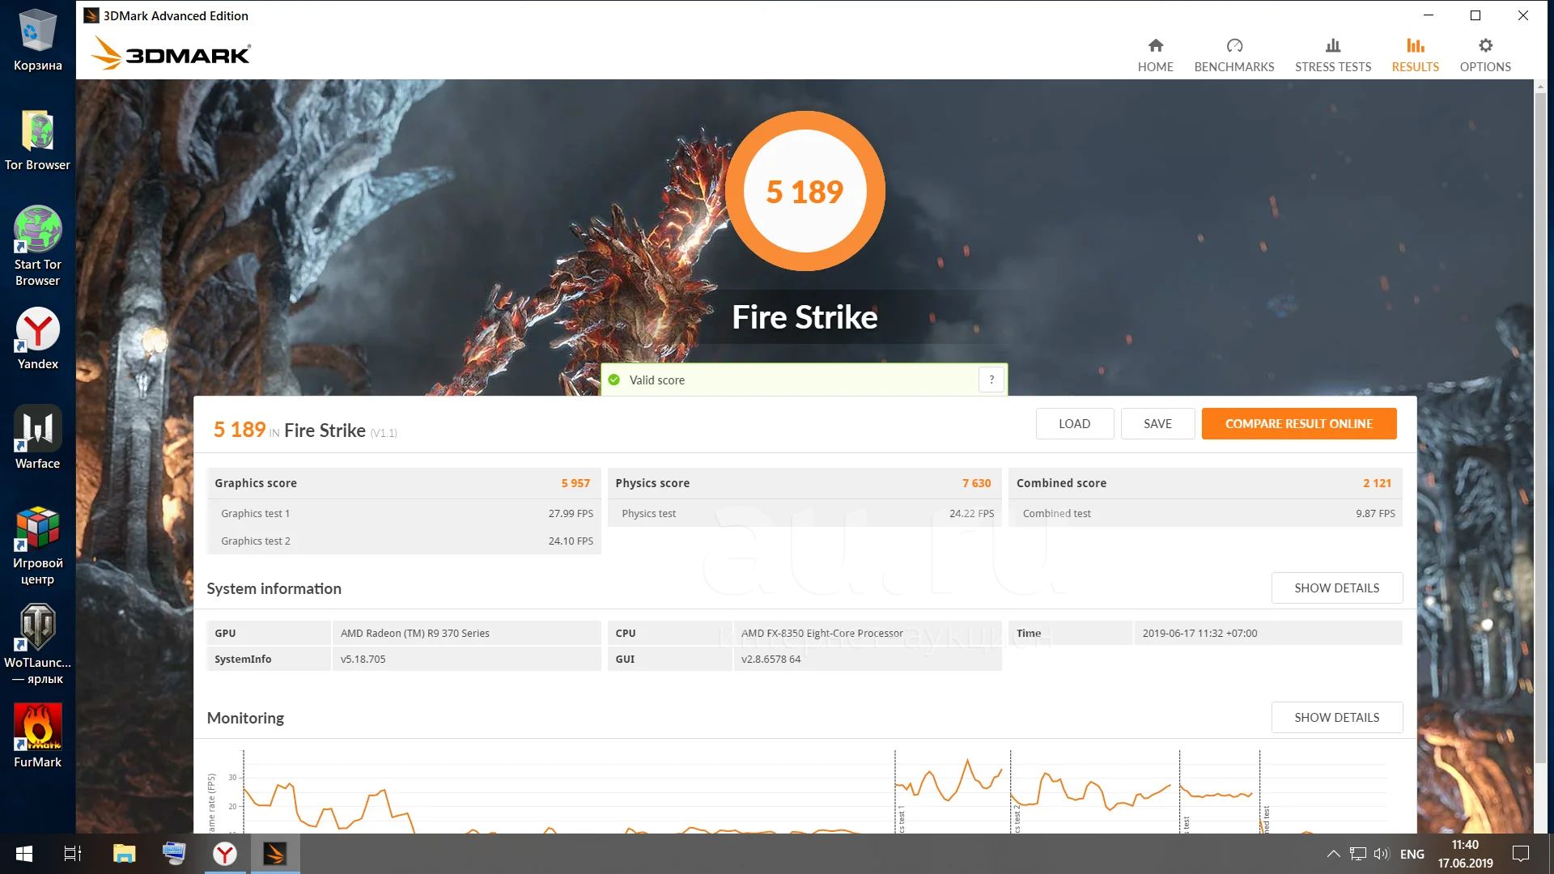The height and width of the screenshot is (874, 1554).
Task: Click the vertical scrollbar of the results
Action: pyautogui.click(x=1540, y=429)
